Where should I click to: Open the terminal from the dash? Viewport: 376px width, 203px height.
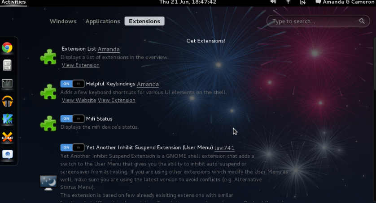click(x=7, y=83)
